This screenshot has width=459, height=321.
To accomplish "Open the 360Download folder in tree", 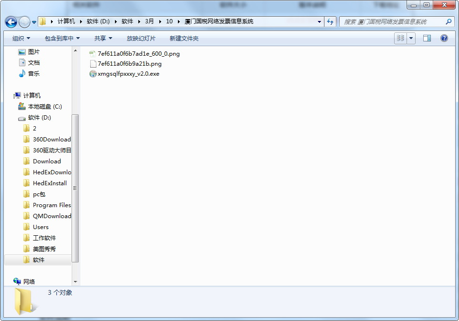I will (x=52, y=140).
